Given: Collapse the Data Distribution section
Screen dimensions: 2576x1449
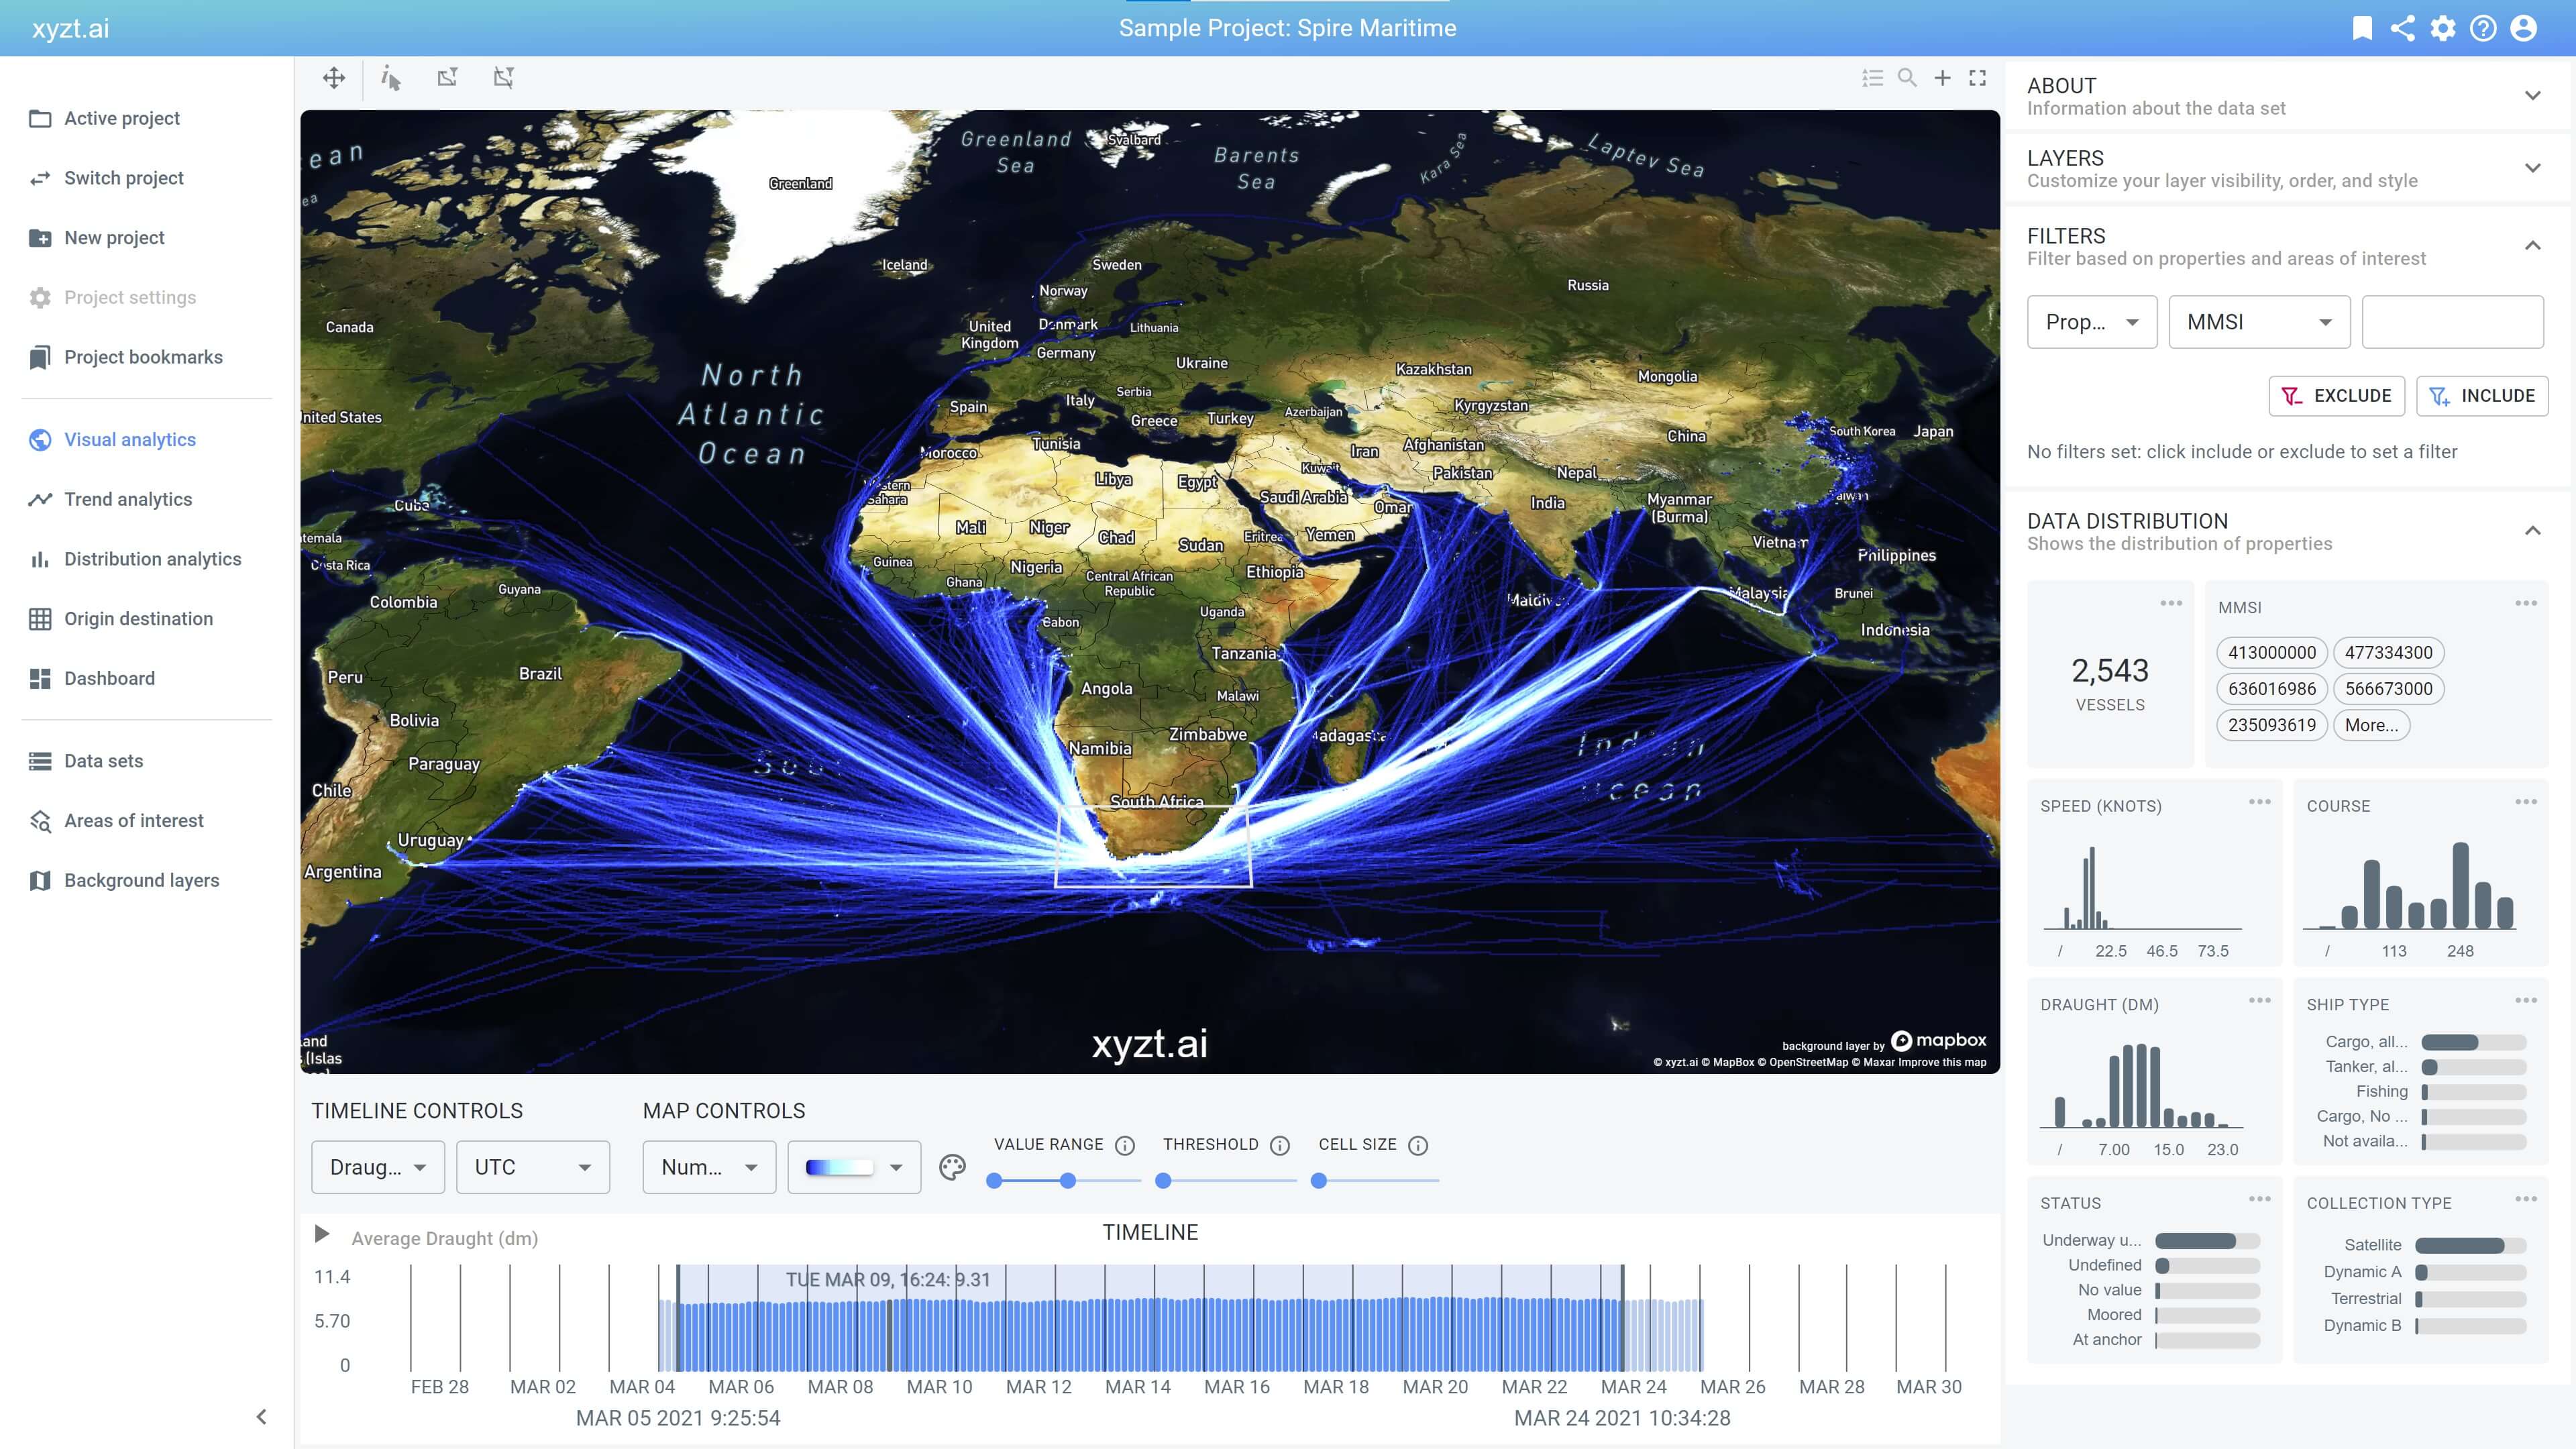Looking at the screenshot, I should (x=2532, y=531).
